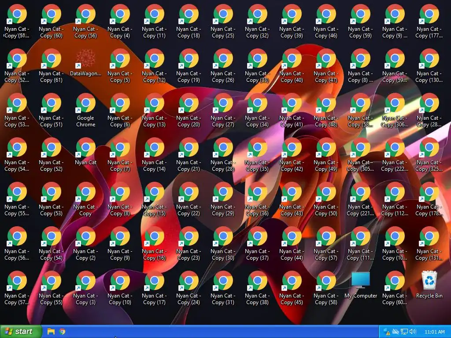Select Nyan Cat - Copy (32) shortcut
Image resolution: width=451 pixels, height=338 pixels.
(x=257, y=22)
